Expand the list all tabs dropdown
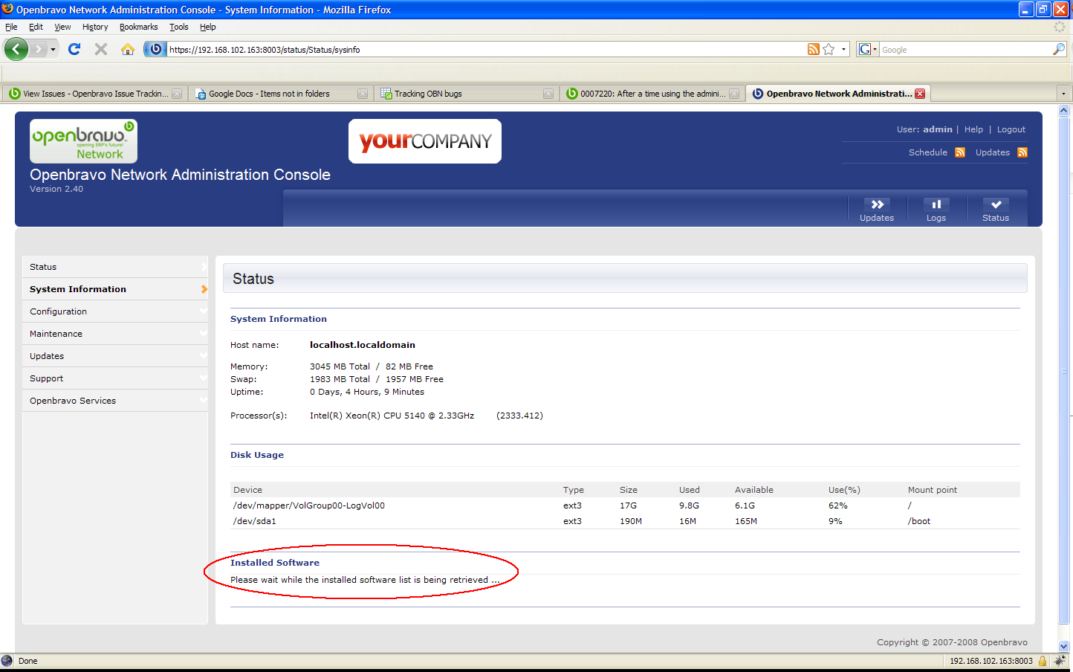Viewport: 1073px width, 672px height. (x=1063, y=94)
